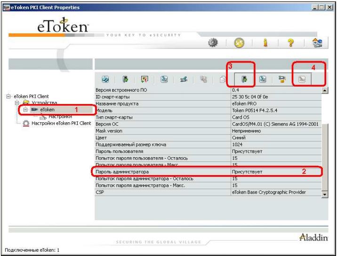Click the value 'Token P0514 F4.2.5.4'
This screenshot has width=337, height=256.
pyautogui.click(x=255, y=111)
